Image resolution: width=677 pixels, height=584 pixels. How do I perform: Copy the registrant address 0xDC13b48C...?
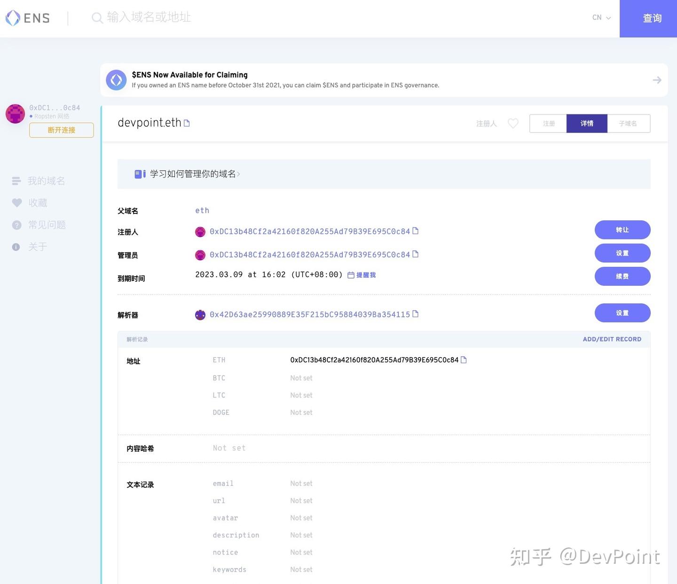pos(416,231)
